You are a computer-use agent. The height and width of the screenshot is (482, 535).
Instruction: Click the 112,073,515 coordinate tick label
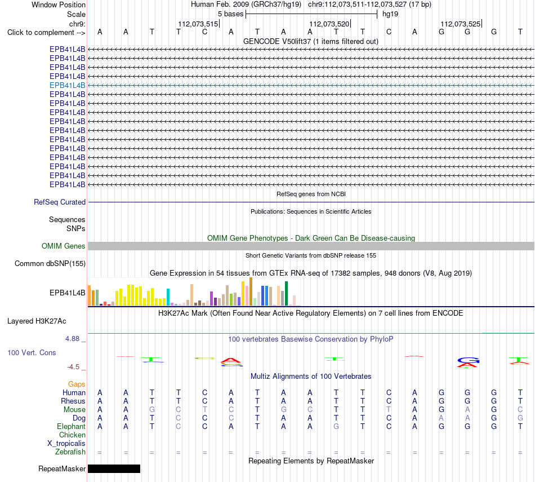click(198, 24)
